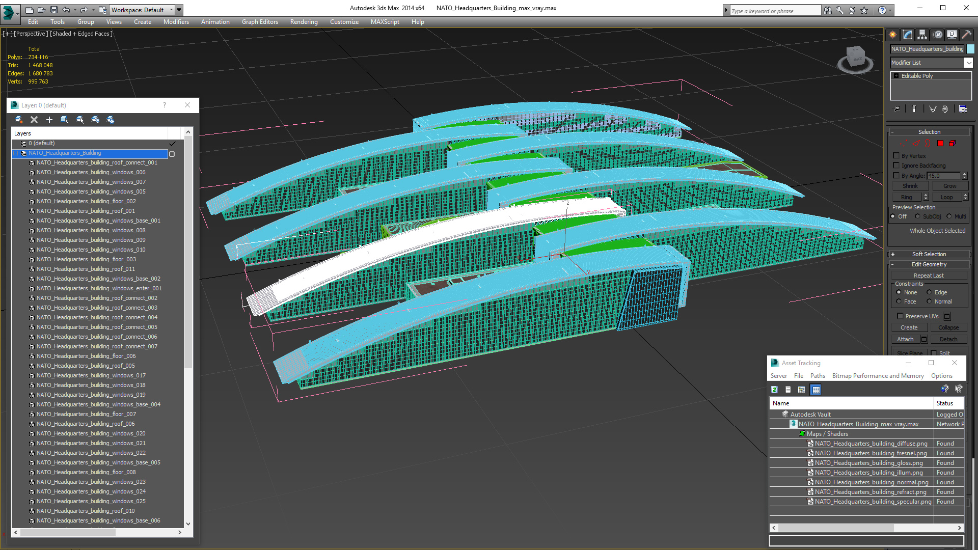Open the MAXScript menu
The width and height of the screenshot is (978, 550).
(385, 22)
